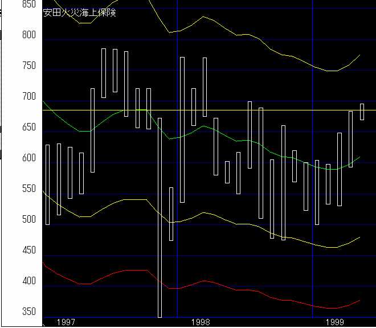Click the 350 price axis label
The image size is (376, 328).
(28, 311)
